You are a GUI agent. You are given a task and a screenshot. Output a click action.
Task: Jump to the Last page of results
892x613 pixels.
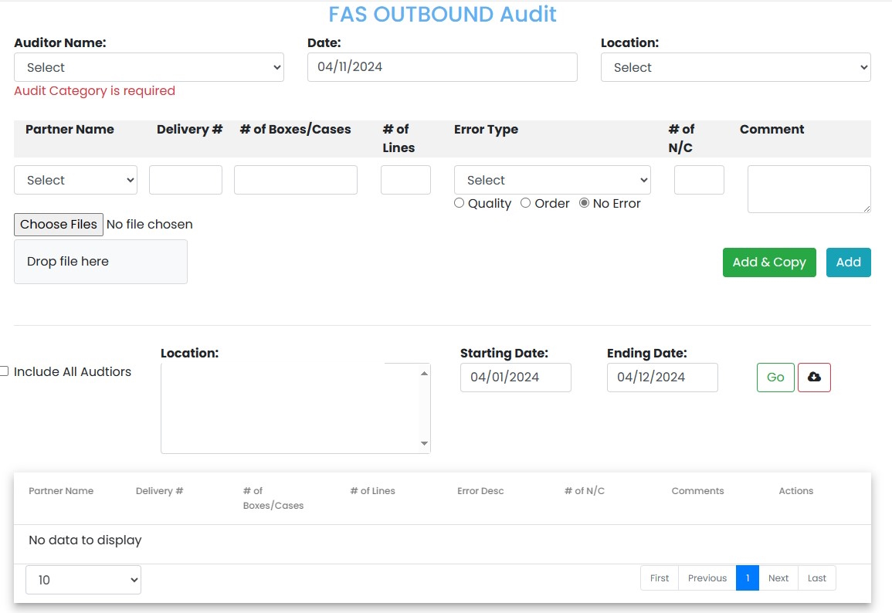tap(816, 577)
